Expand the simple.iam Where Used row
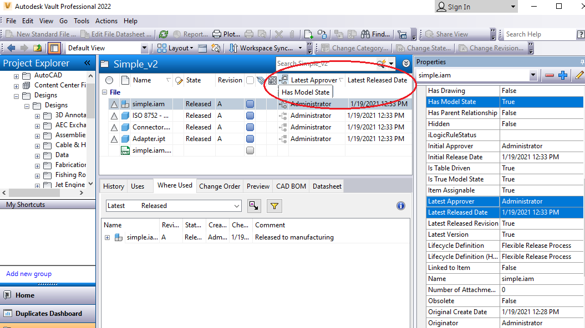The height and width of the screenshot is (328, 585). click(108, 237)
